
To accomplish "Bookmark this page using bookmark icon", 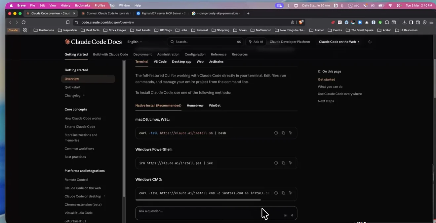I will click(68, 22).
